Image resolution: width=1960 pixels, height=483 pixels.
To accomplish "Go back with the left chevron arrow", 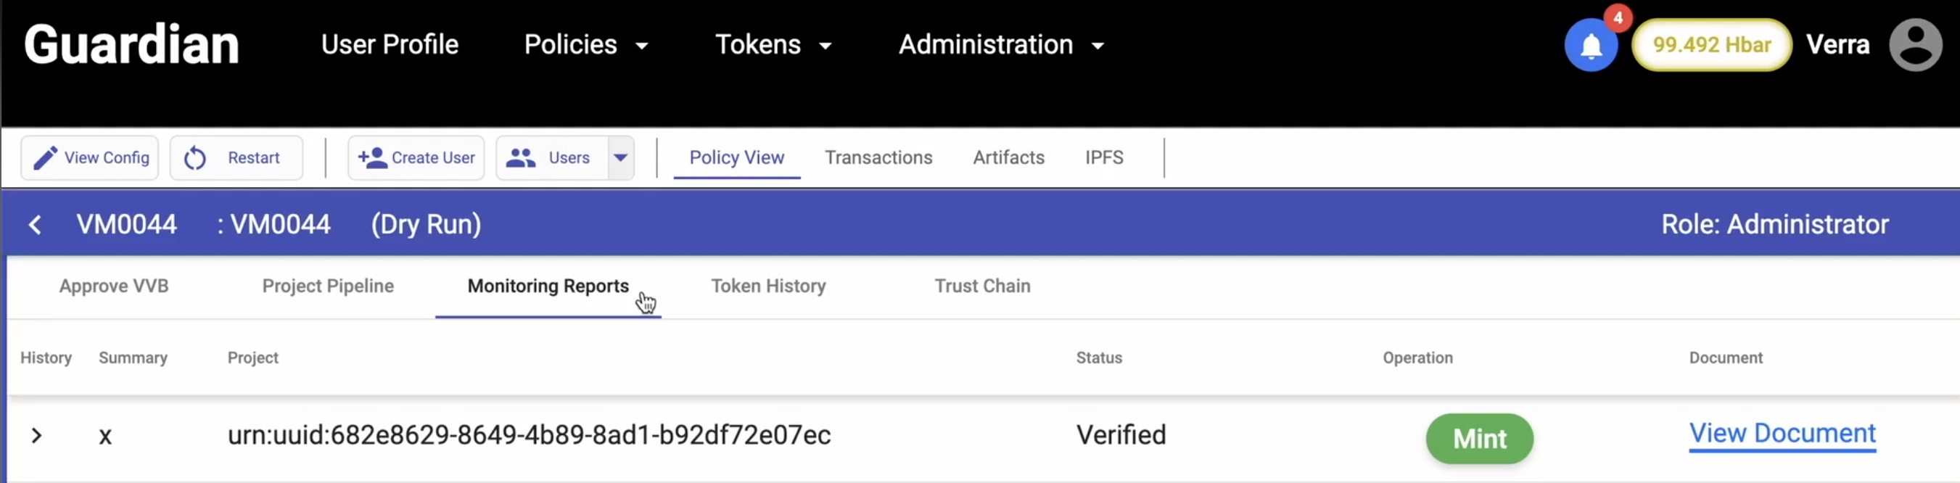I will [35, 224].
